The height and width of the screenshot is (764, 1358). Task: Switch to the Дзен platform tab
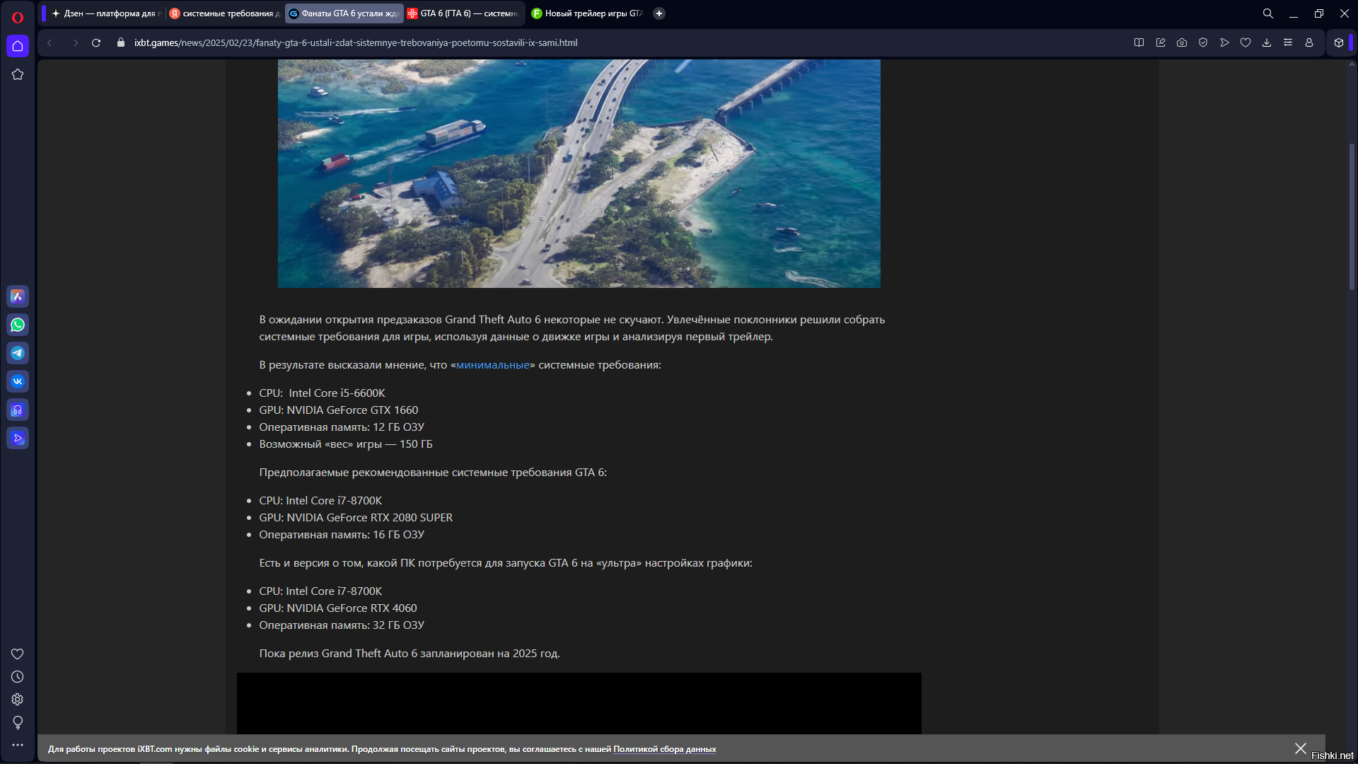106,13
